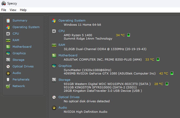Click the green temperature indicator next to 33 °C

coord(158,59)
